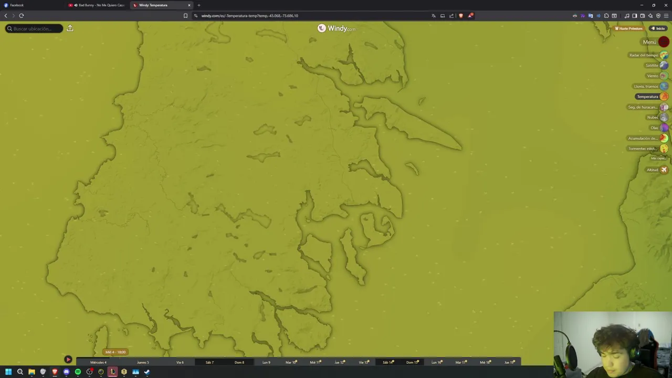Image resolution: width=672 pixels, height=378 pixels.
Task: Jump timeline to Dom 8
Action: pos(239,362)
